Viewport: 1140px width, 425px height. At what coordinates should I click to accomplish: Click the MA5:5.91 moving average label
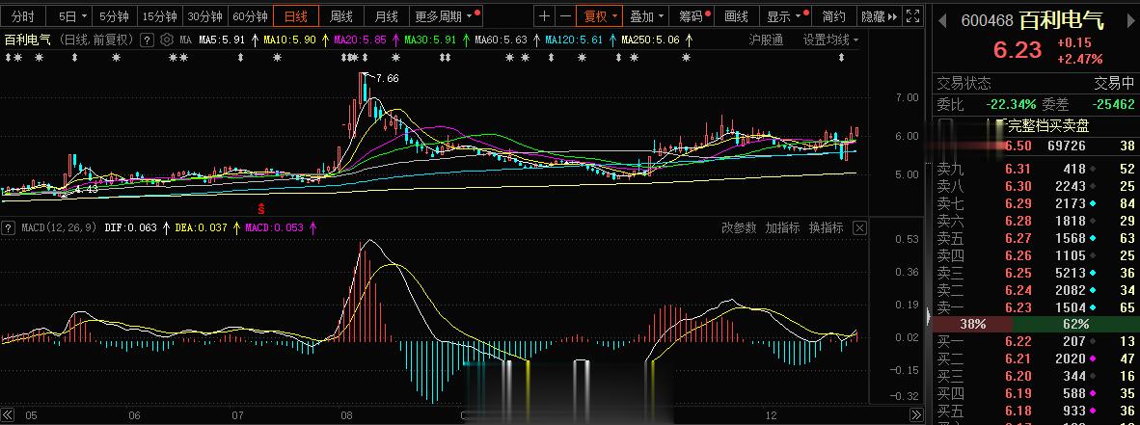pyautogui.click(x=222, y=40)
